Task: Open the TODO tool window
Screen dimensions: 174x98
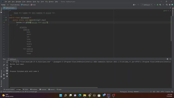Action: [25, 90]
